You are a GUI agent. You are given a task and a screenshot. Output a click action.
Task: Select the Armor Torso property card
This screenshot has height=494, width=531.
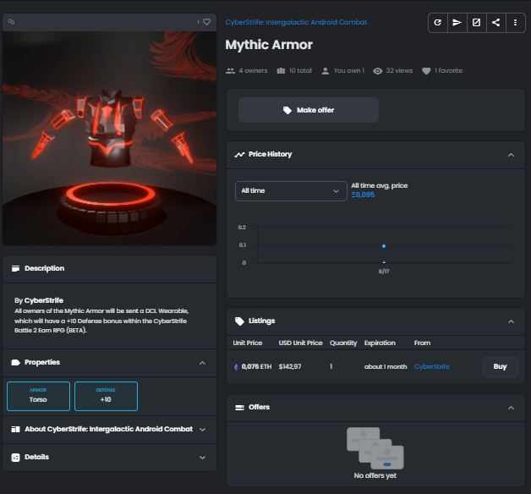coord(38,396)
